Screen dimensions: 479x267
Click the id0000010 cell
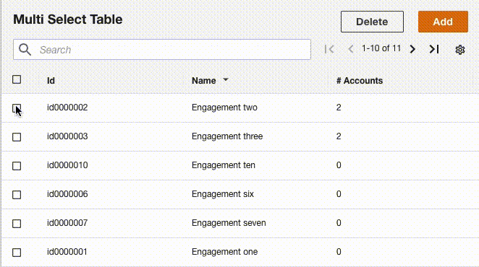click(x=67, y=165)
